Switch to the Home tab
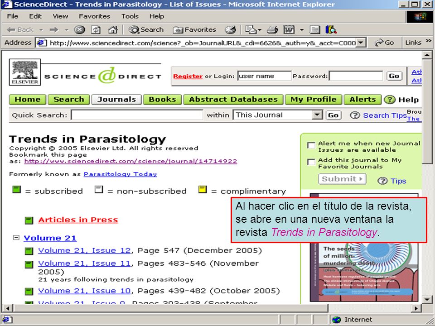This screenshot has width=435, height=326. pos(28,100)
